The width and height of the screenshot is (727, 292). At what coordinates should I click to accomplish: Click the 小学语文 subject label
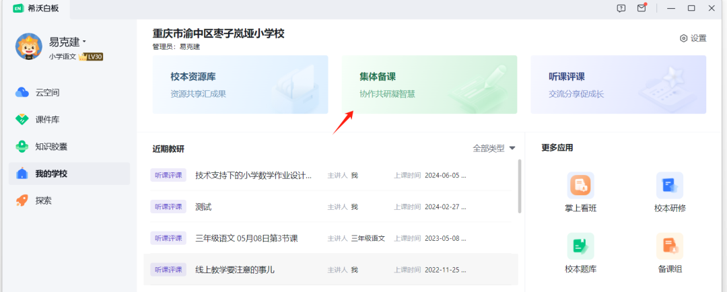pos(63,57)
